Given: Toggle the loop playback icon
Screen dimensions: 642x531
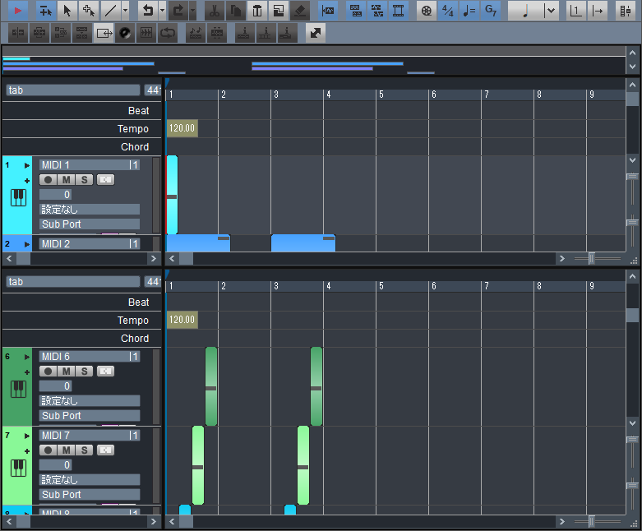Looking at the screenshot, I should pos(168,33).
